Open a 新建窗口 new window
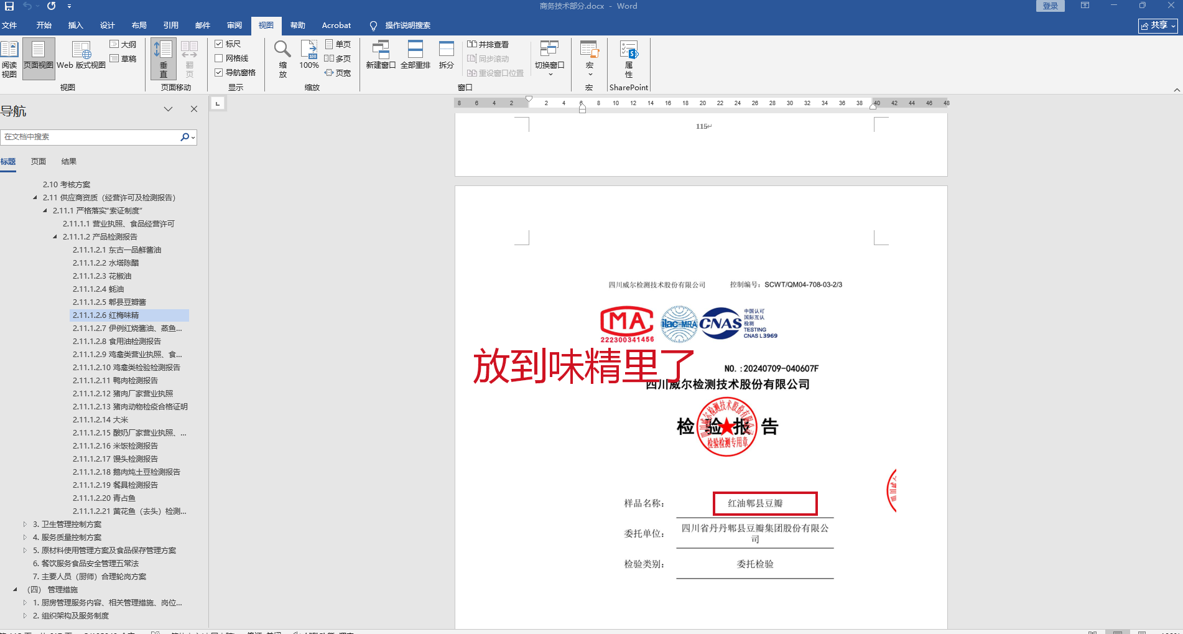Screen dimensions: 1183x634 (x=381, y=55)
